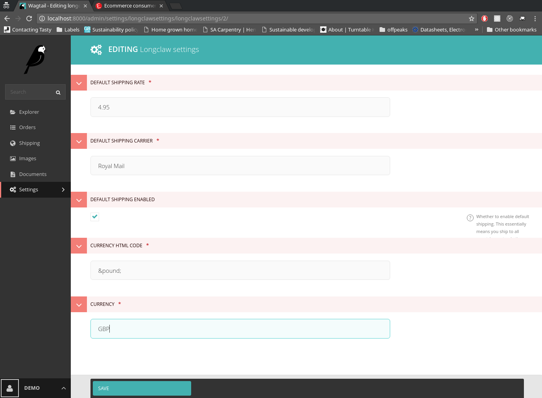This screenshot has width=542, height=398.
Task: Click the Wagtail bird logo
Action: click(x=35, y=59)
